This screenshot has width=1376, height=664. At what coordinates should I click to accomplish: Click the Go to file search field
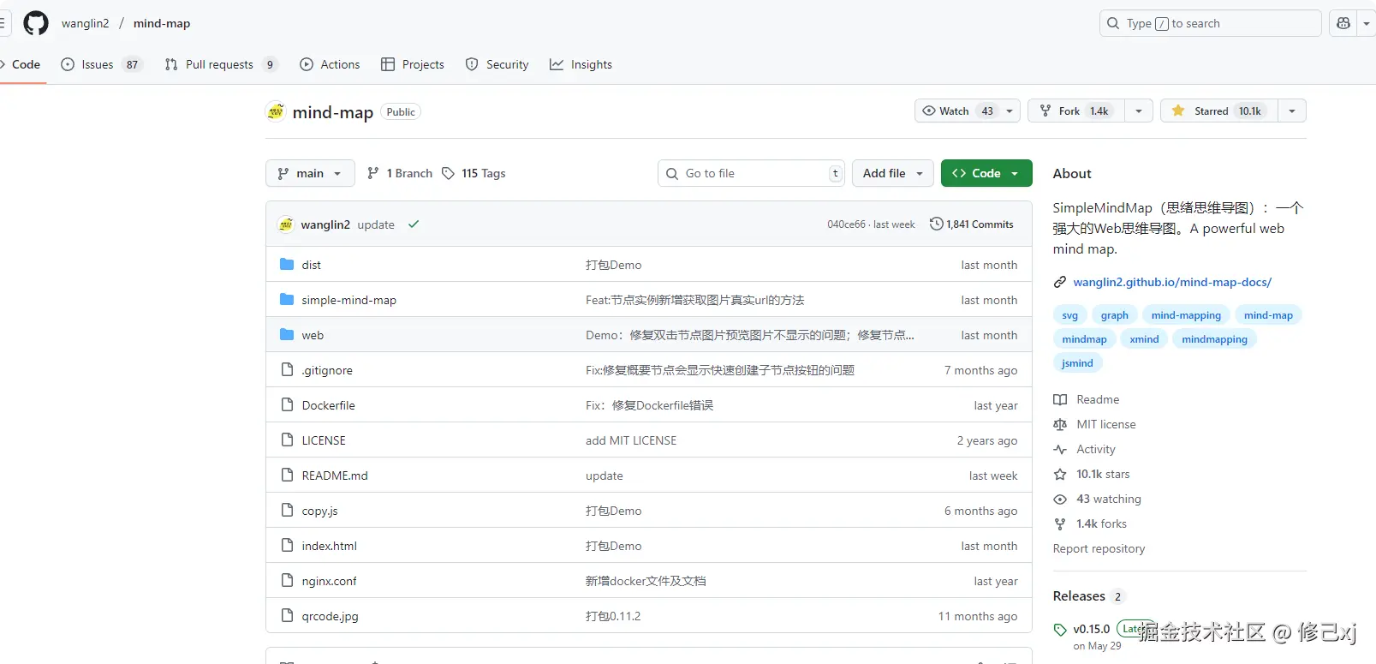[751, 173]
